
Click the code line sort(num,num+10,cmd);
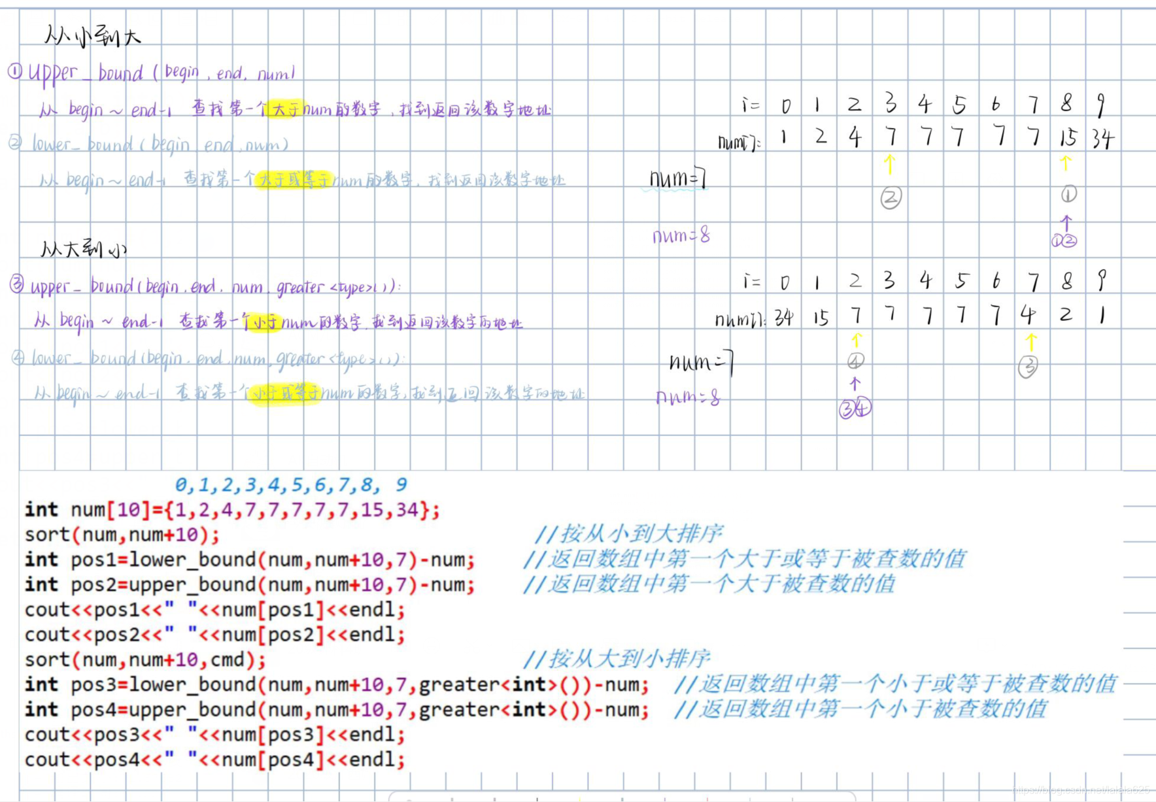tap(145, 660)
